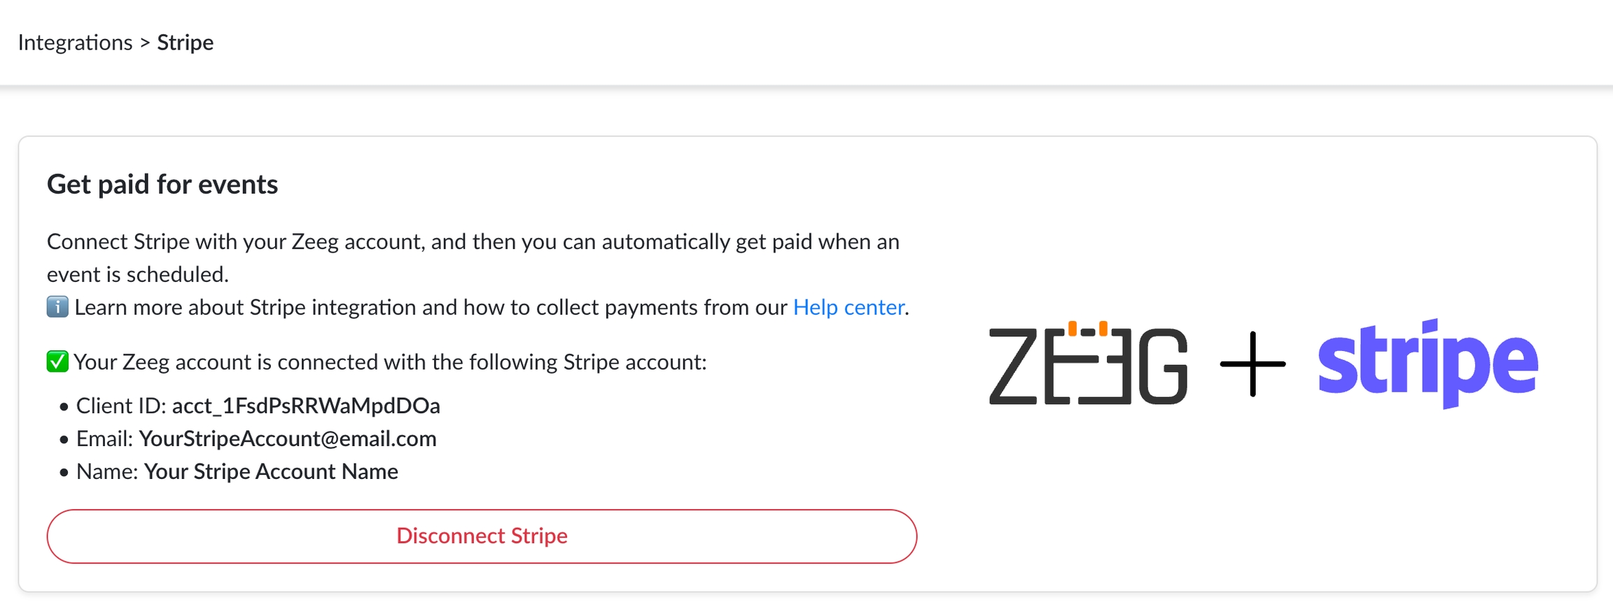
Task: Click the 'Learn more about Stripe integration' text
Action: (431, 308)
